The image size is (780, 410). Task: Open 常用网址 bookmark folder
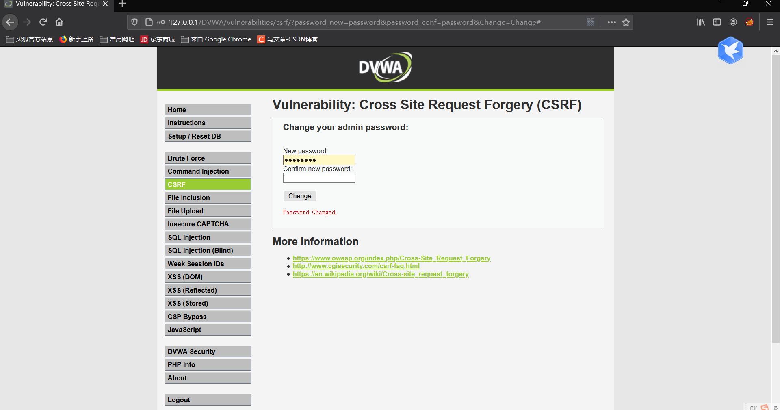117,39
